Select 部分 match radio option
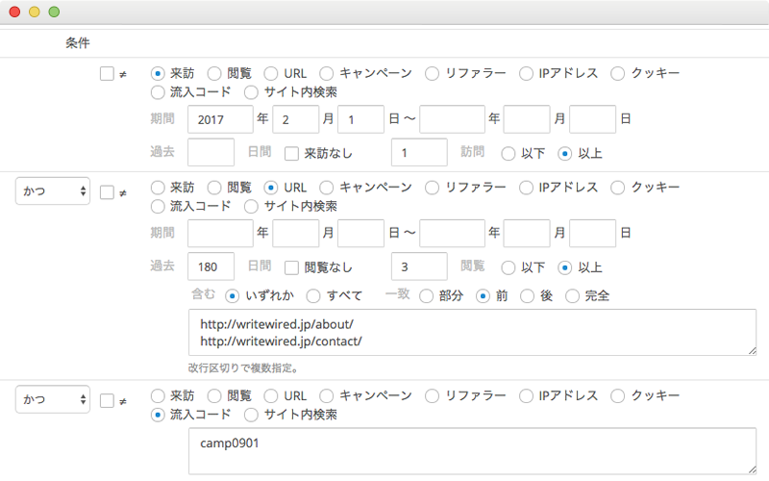769x481 pixels. (426, 296)
